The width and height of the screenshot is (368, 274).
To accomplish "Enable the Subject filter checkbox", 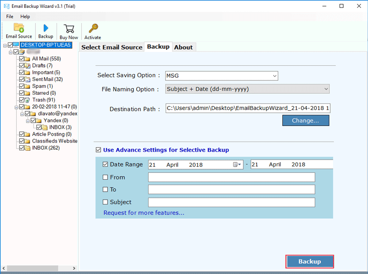I will pyautogui.click(x=105, y=202).
